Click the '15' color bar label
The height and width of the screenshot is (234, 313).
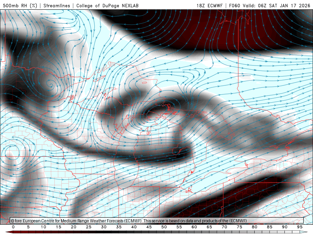58,227
